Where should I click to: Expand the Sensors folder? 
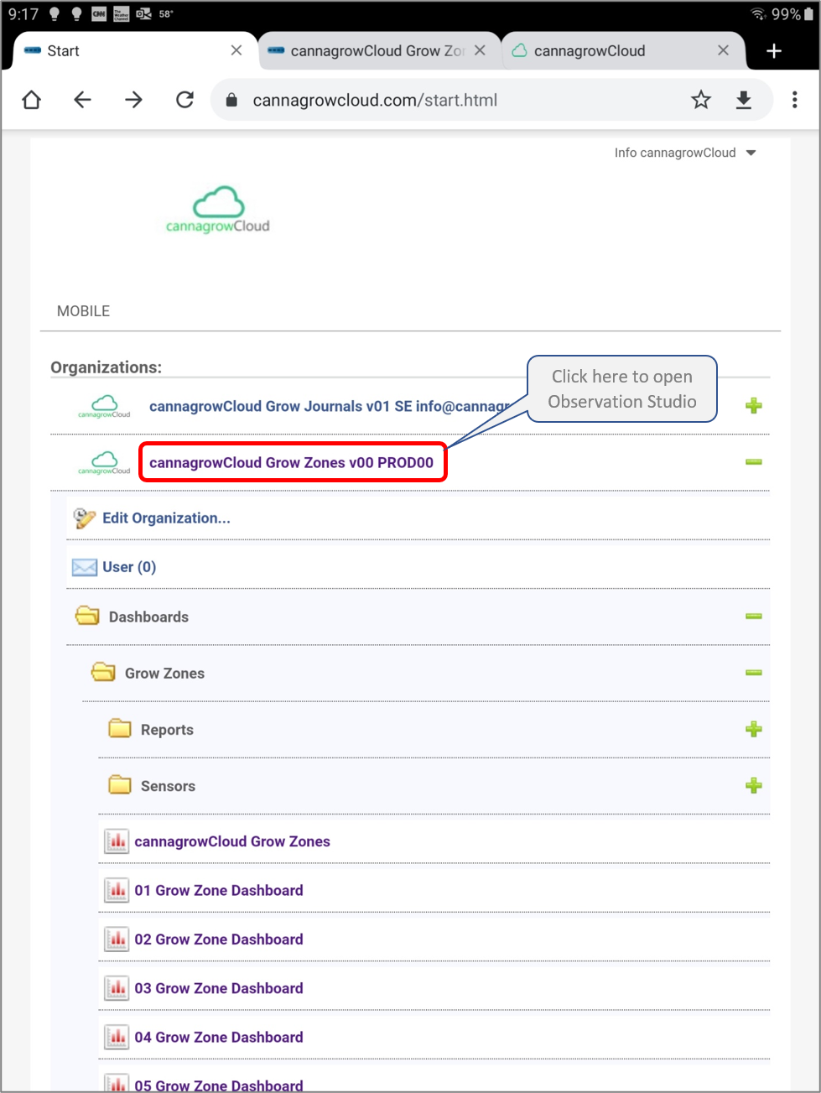[753, 786]
